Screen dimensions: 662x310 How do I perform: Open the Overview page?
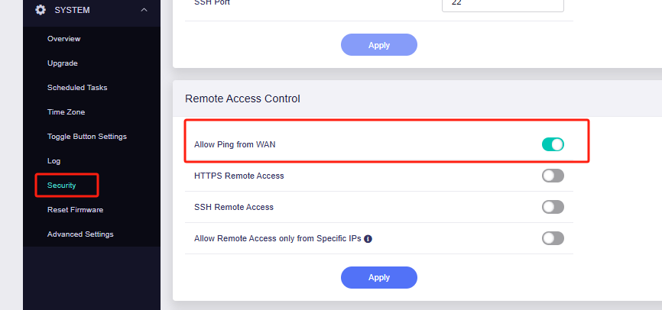click(x=63, y=38)
